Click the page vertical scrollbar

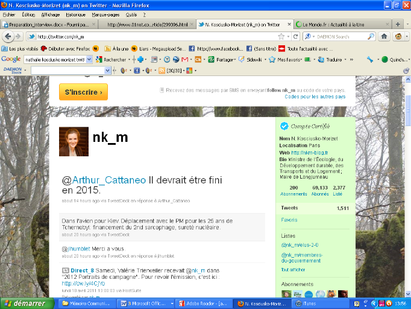[407, 181]
